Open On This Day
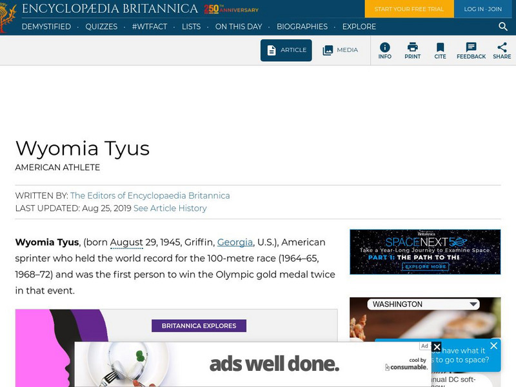516x387 pixels. [239, 26]
